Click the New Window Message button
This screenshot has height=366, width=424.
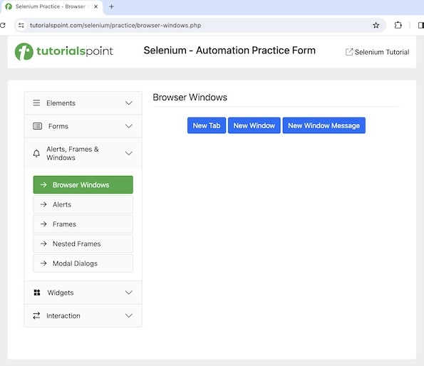click(x=324, y=125)
